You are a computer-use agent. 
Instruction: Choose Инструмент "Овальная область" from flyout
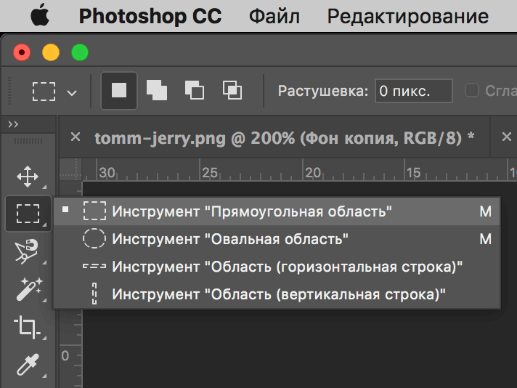[230, 239]
